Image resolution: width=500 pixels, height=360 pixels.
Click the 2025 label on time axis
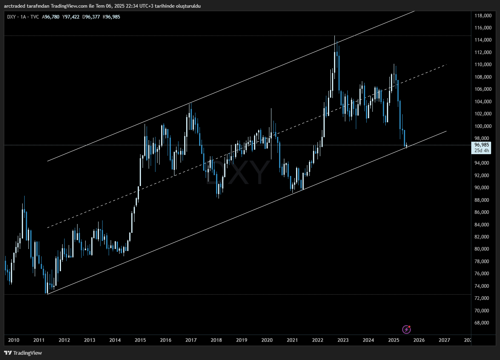point(394,340)
